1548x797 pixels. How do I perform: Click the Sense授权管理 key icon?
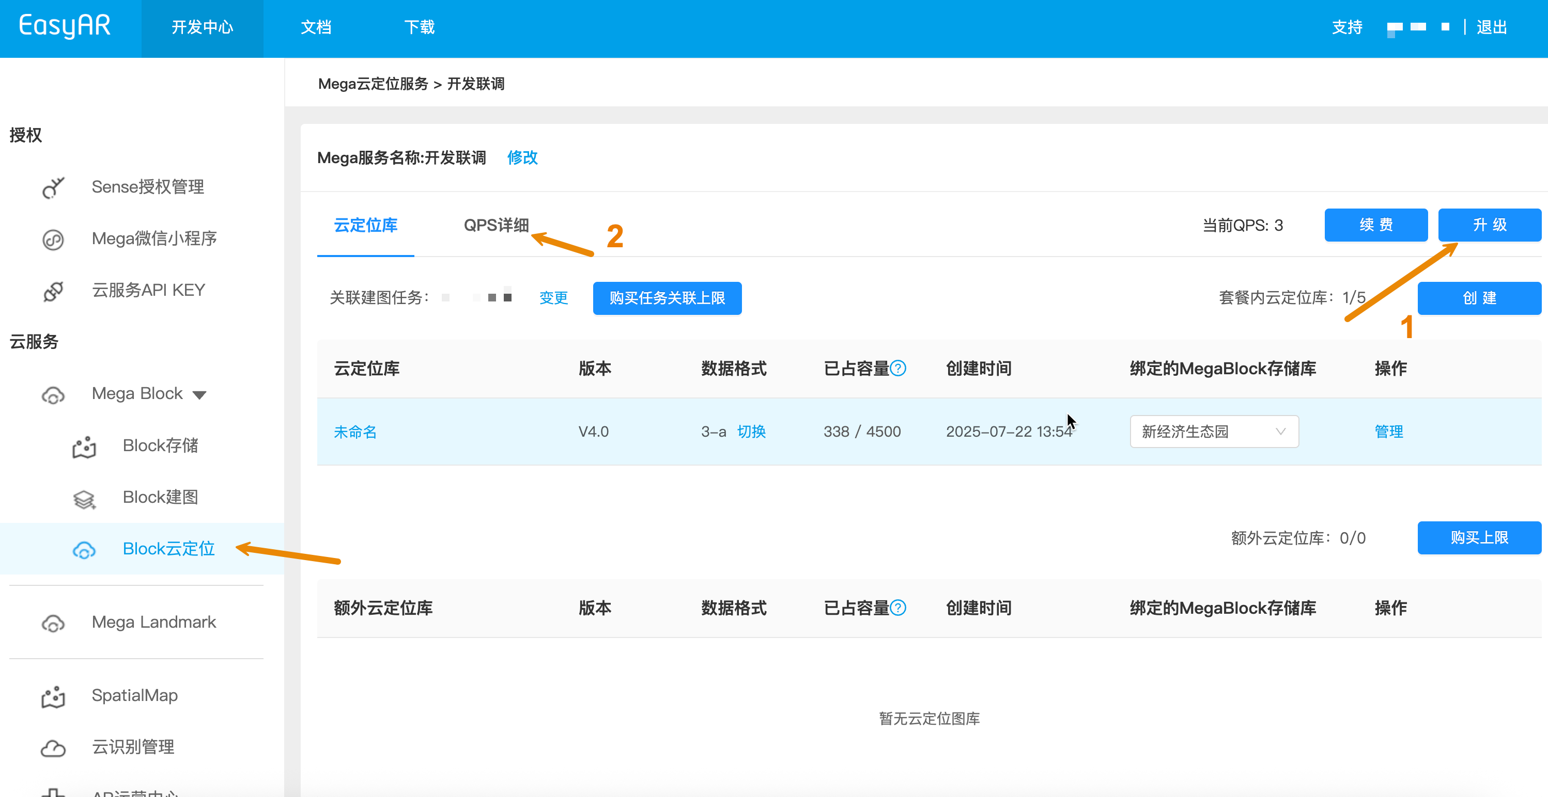[x=53, y=187]
